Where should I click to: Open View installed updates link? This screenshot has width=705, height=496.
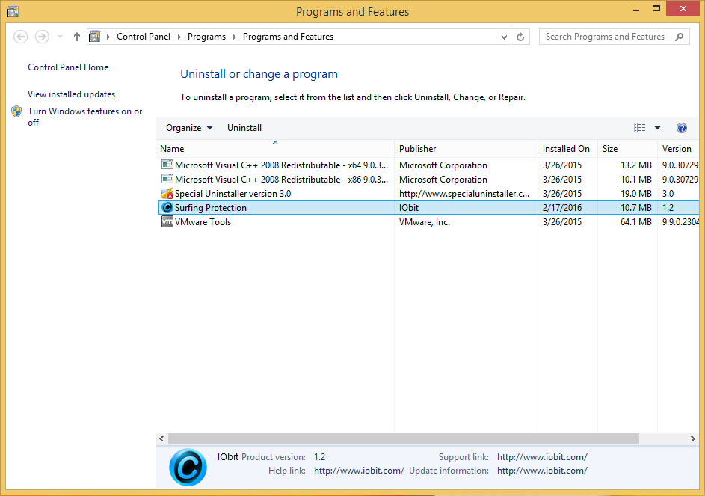72,94
